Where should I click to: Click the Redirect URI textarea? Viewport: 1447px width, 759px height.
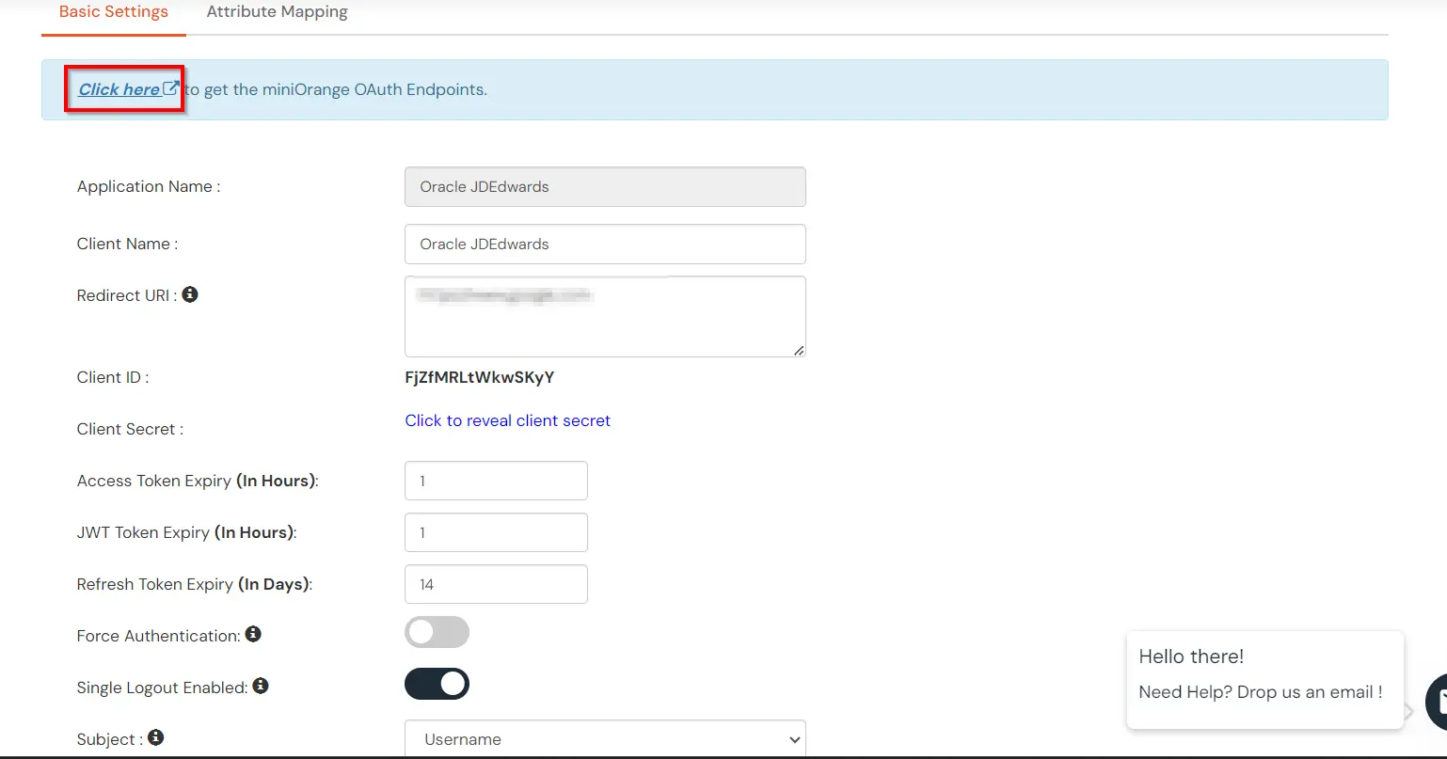coord(605,316)
